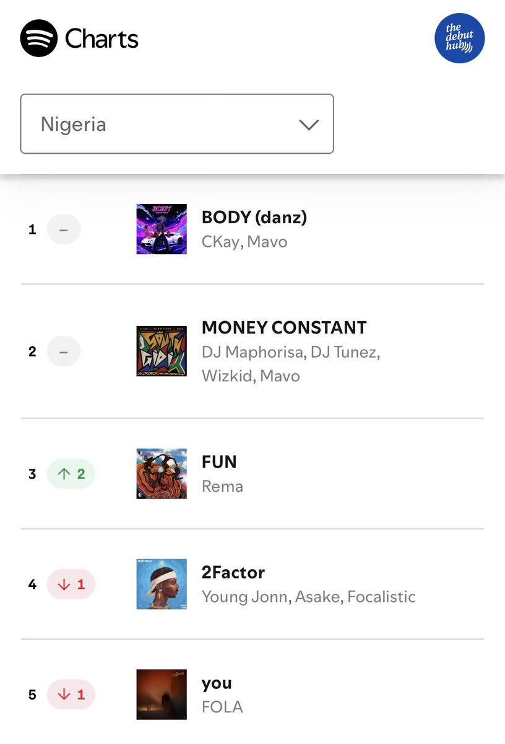
Task: Click the red down 1 badge beside 2Factor
Action: (71, 584)
